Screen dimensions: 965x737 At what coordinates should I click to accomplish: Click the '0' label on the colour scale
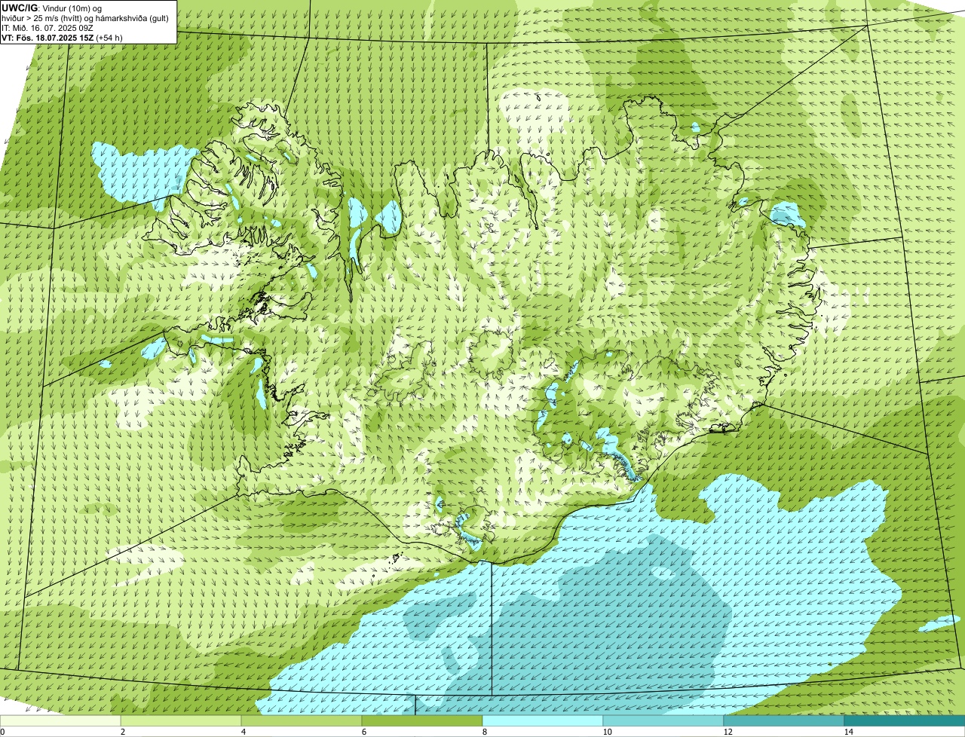pyautogui.click(x=2, y=732)
